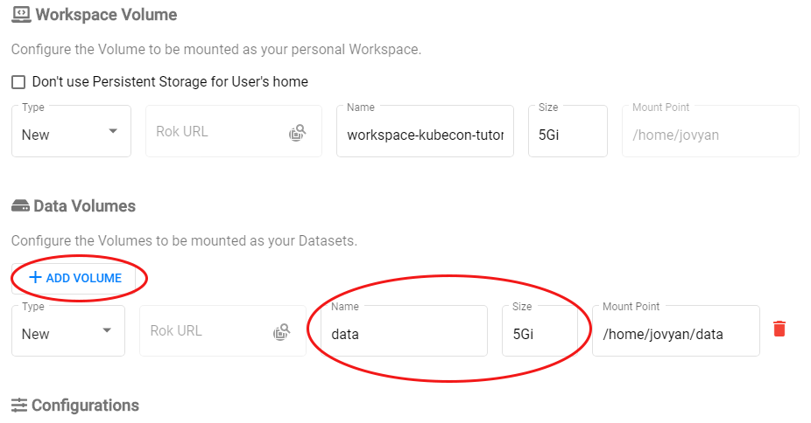Click the Workspace Volume Rok URL search icon

(298, 133)
